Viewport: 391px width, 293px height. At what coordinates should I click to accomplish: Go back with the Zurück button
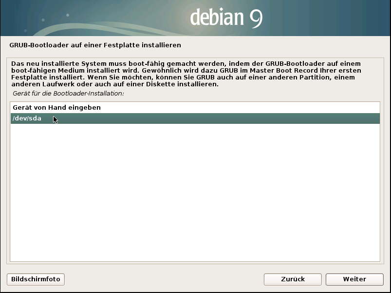[293, 279]
